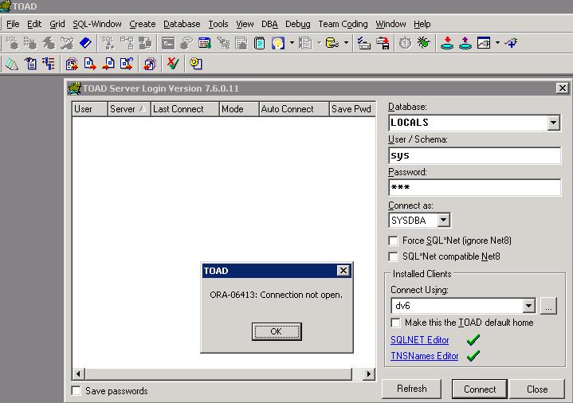Click into the Password field
Image resolution: width=573 pixels, height=403 pixels.
[474, 187]
